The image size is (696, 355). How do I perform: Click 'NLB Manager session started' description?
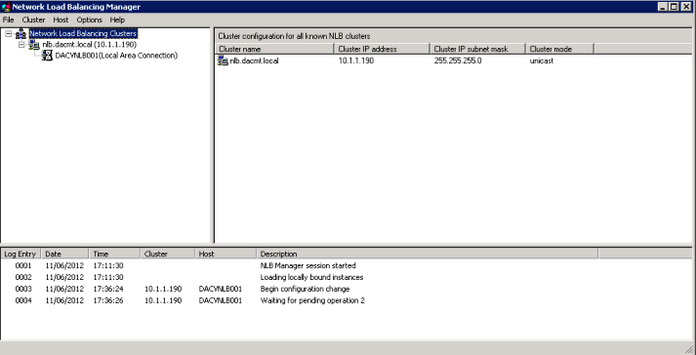[308, 266]
